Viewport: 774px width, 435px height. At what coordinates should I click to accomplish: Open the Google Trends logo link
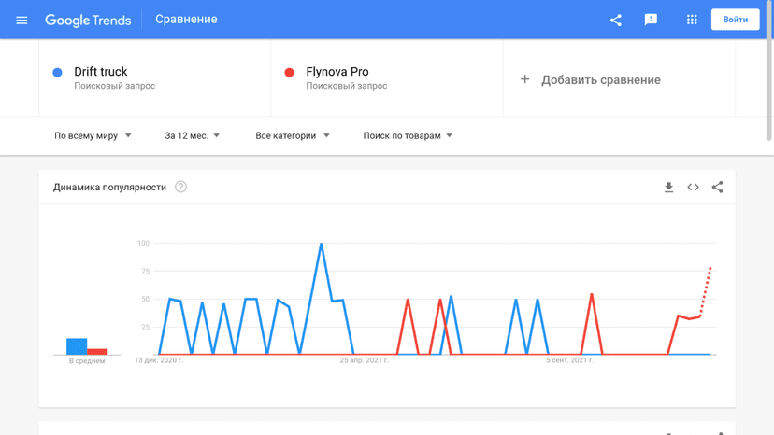(x=88, y=21)
